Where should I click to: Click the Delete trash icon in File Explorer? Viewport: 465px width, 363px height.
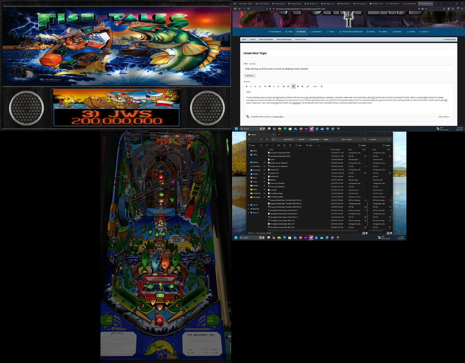pyautogui.click(x=290, y=145)
